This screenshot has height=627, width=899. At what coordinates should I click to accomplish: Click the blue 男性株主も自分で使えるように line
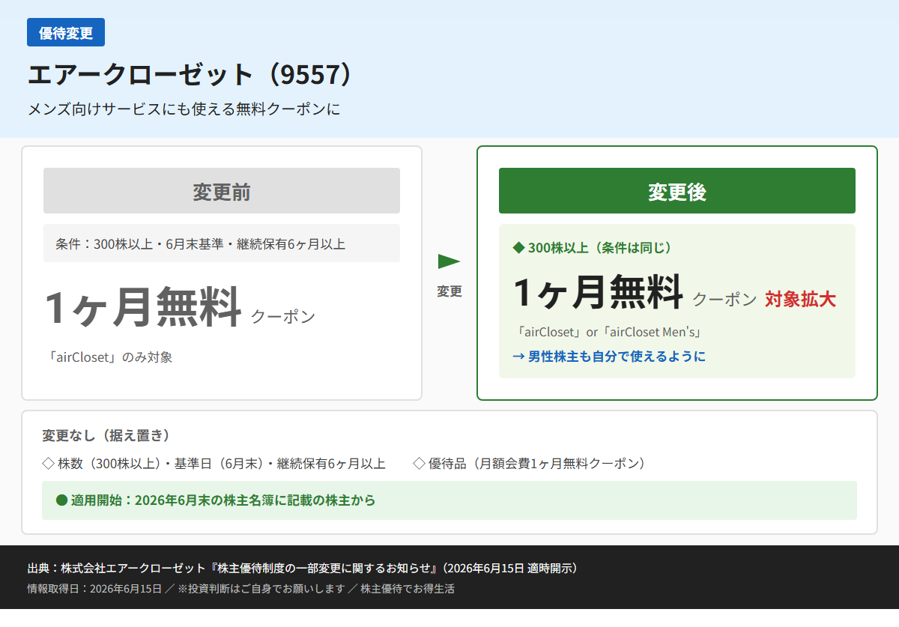click(609, 356)
